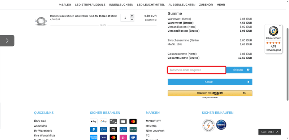Open the %SALE% menu
Screen dimensions: 289x140
click(65, 5)
